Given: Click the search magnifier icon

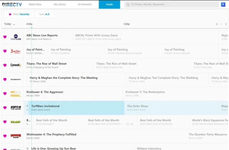Looking at the screenshot, I should tap(128, 5).
